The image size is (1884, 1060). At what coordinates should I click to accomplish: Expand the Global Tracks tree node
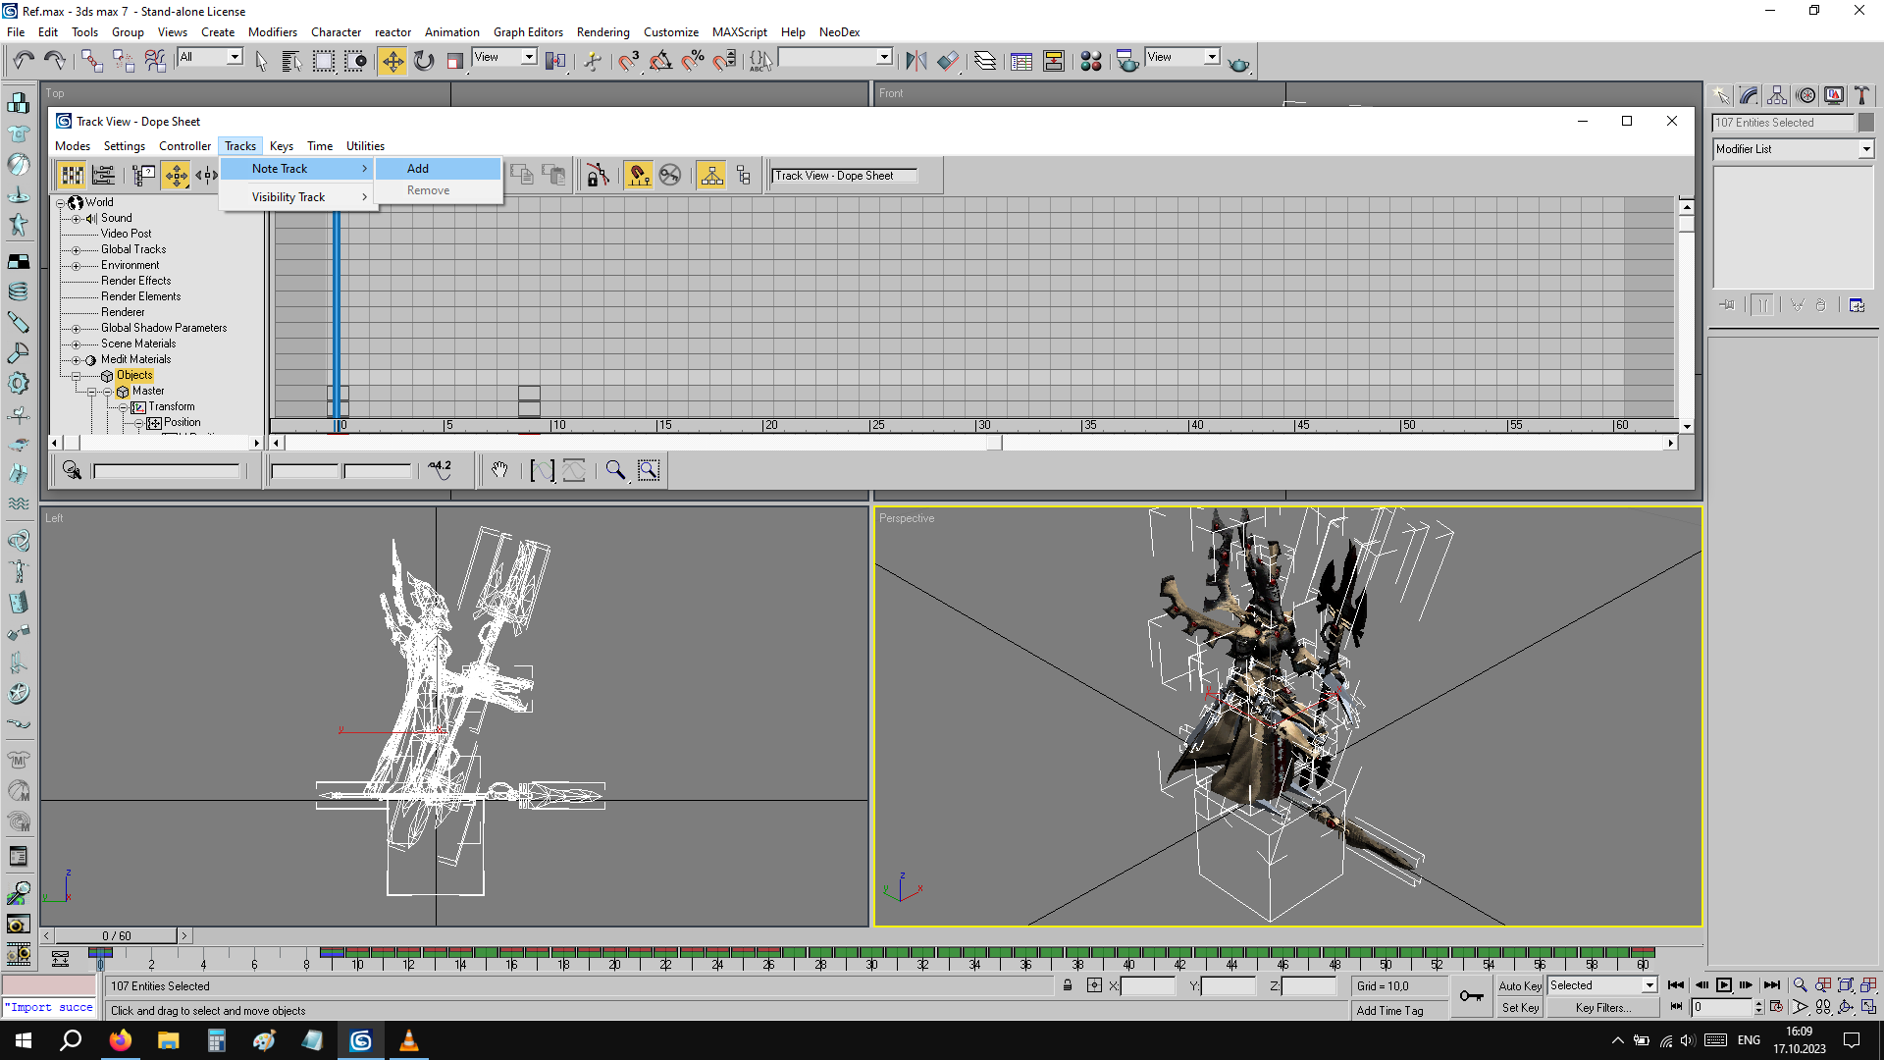click(x=77, y=250)
